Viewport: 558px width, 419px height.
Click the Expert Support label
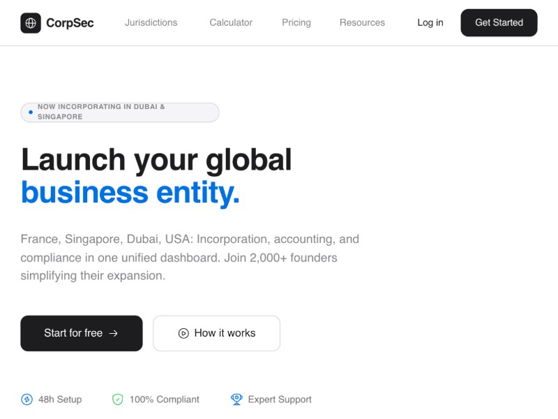point(280,399)
